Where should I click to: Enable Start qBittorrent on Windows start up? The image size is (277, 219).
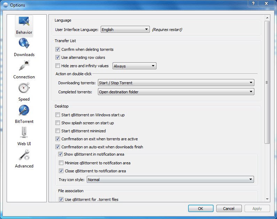[57, 115]
